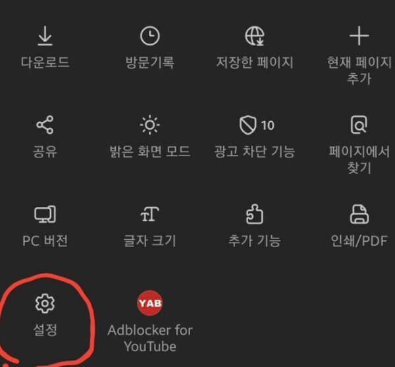
Task: Tap the 저장한 페이지 text label
Action: 255,62
